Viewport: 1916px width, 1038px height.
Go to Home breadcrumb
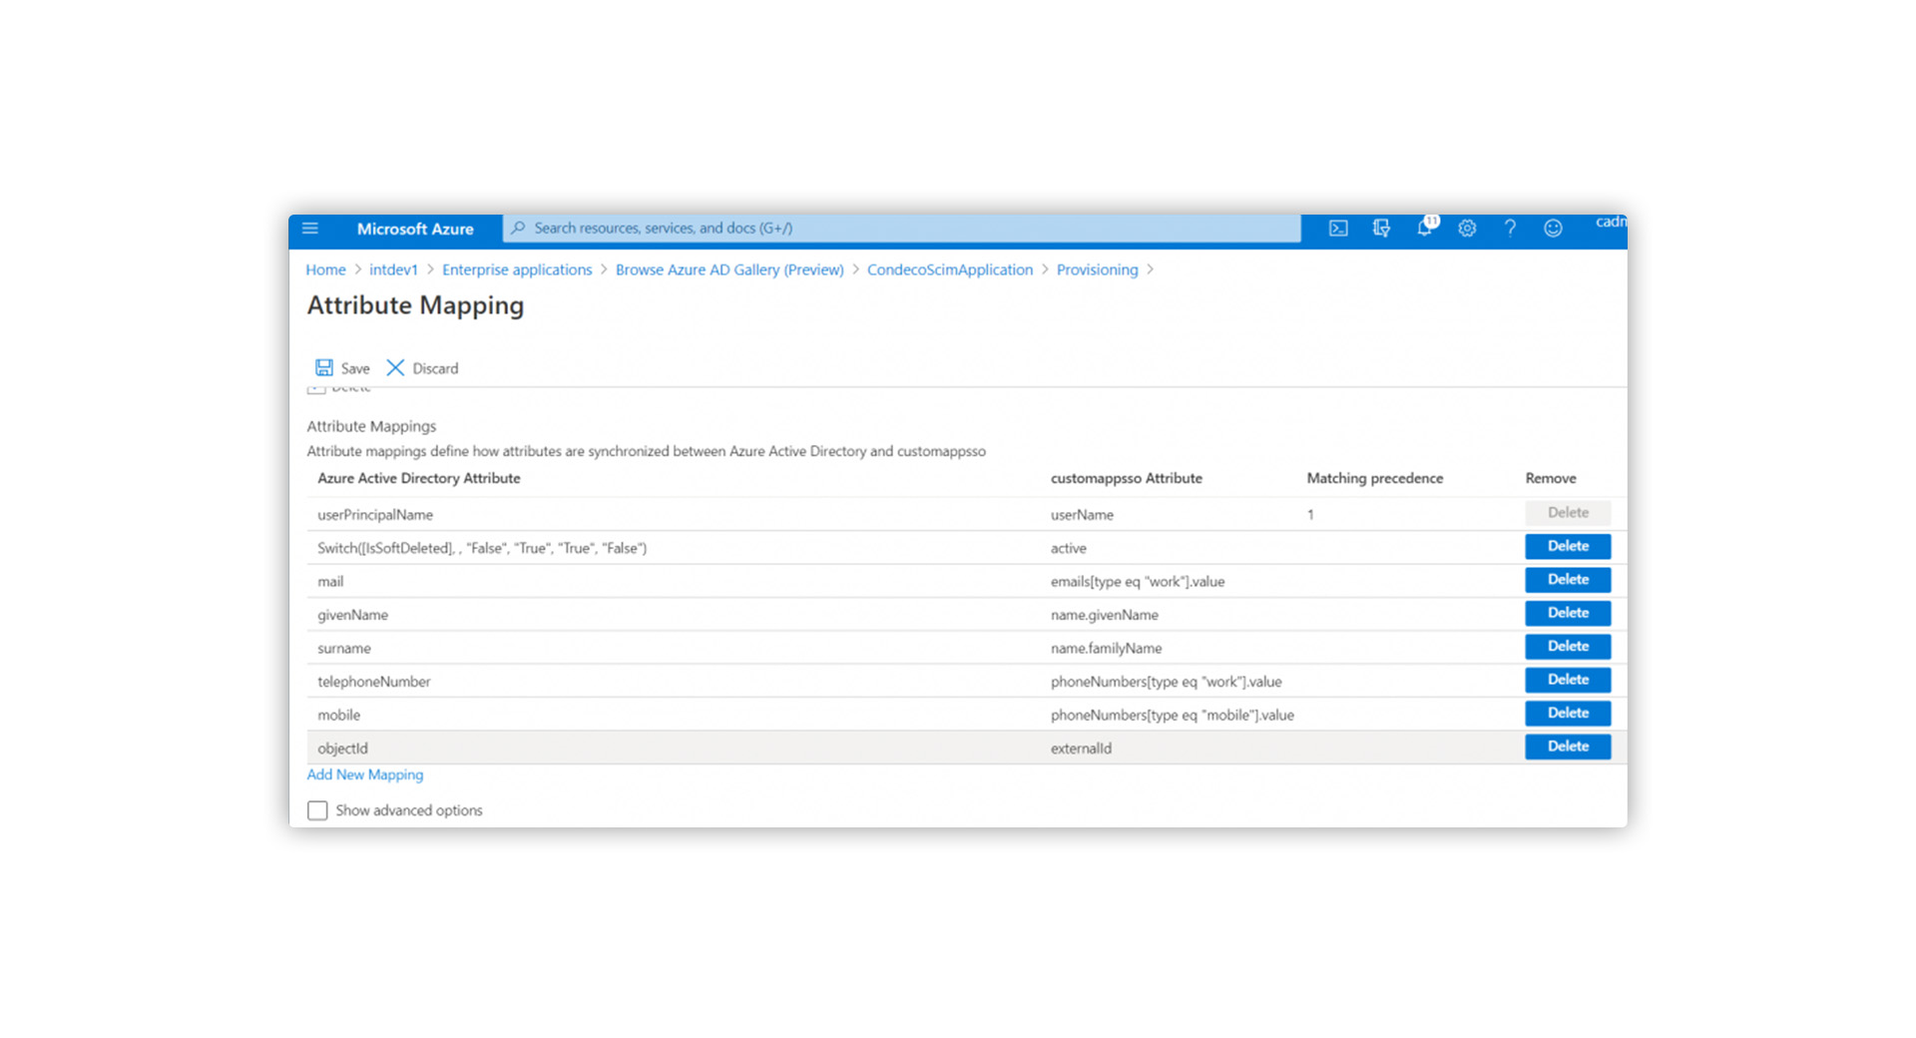point(325,269)
